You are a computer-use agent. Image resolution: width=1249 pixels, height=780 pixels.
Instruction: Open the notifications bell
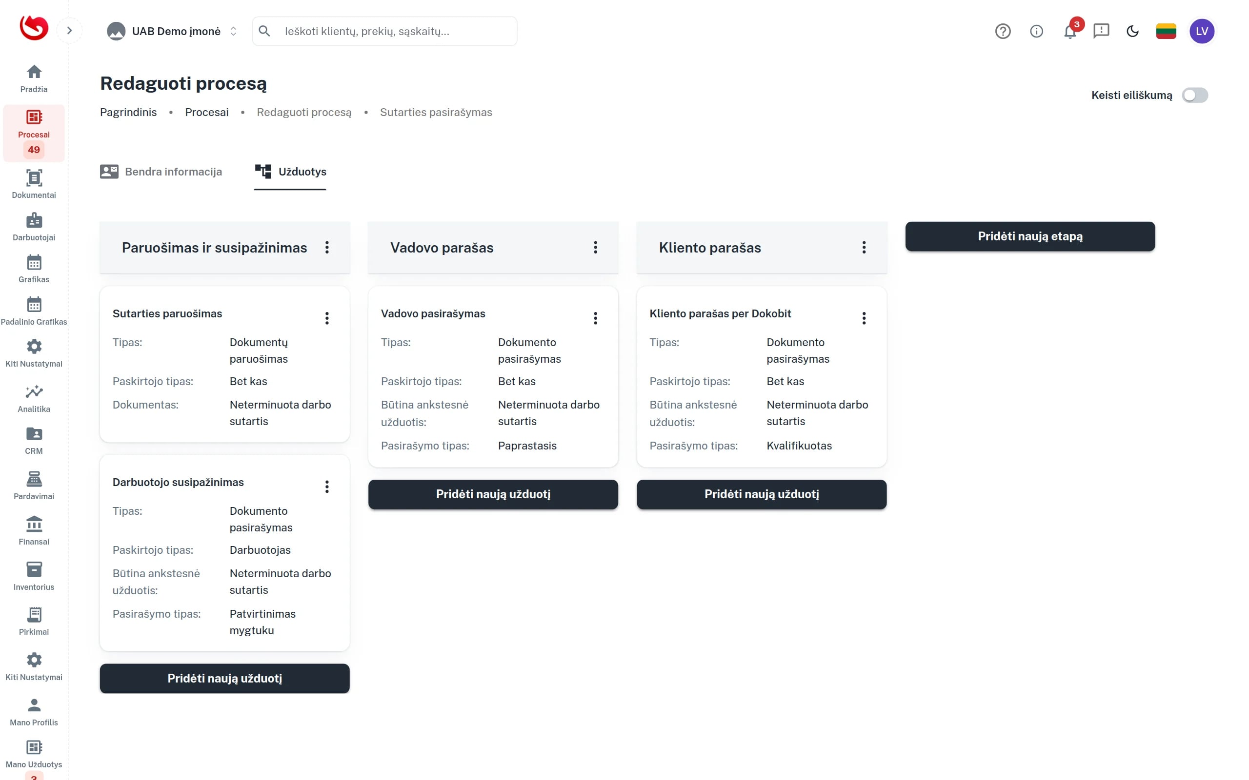point(1070,32)
